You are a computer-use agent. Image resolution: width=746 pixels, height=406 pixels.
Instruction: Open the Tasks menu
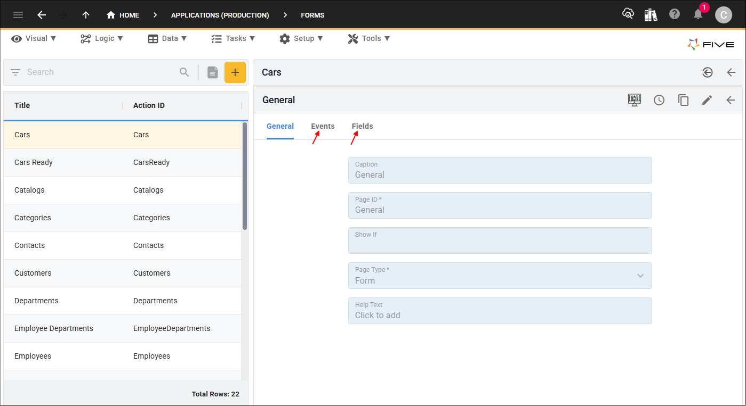(233, 38)
